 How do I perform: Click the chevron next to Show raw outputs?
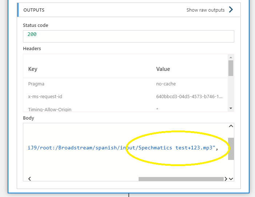tap(231, 9)
